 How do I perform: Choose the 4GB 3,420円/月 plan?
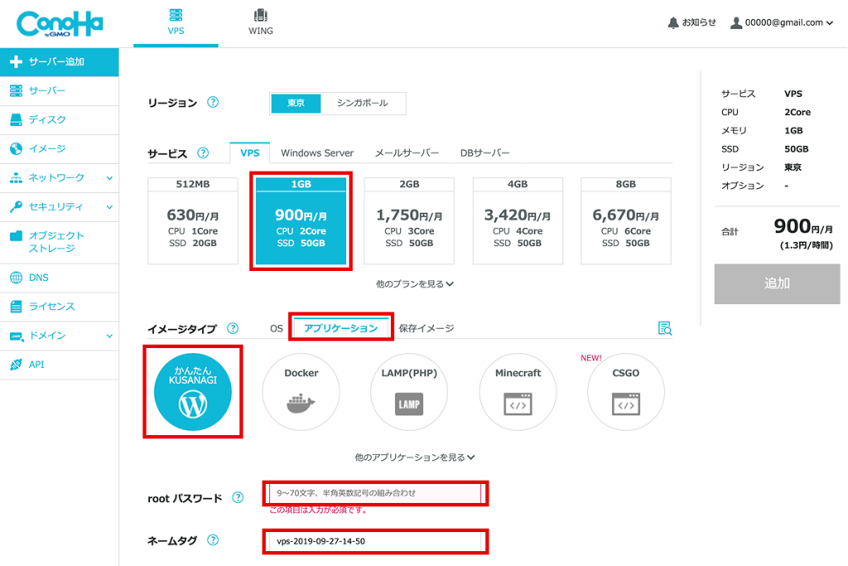coord(518,220)
